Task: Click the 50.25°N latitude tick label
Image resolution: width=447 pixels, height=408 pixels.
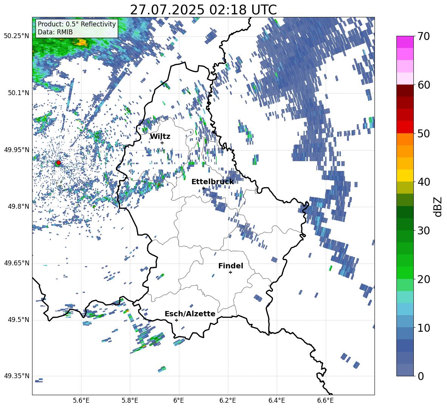Action: tap(17, 36)
